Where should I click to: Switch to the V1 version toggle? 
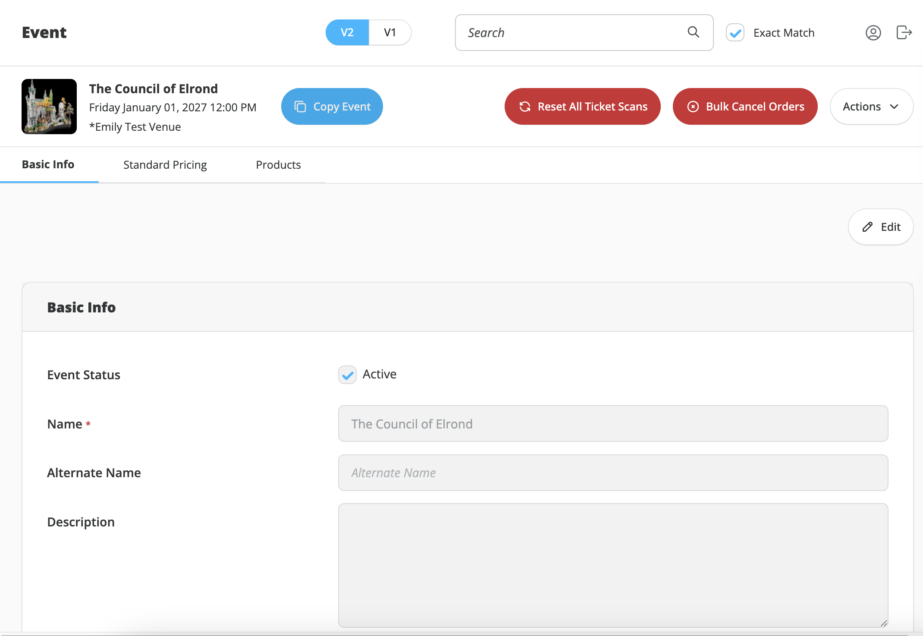click(390, 32)
